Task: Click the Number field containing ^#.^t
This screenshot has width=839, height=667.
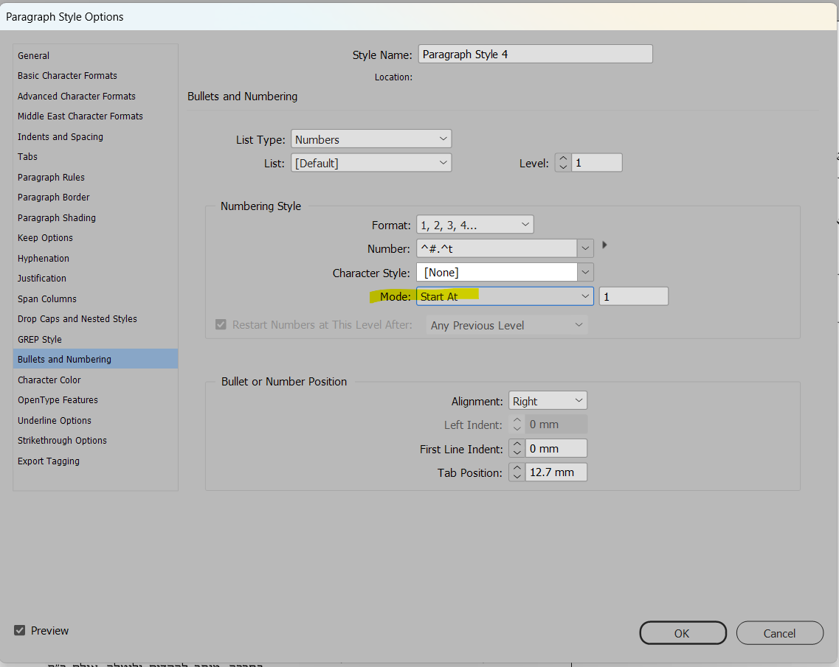Action: pyautogui.click(x=497, y=248)
